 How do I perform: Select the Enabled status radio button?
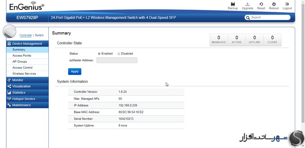pos(99,54)
